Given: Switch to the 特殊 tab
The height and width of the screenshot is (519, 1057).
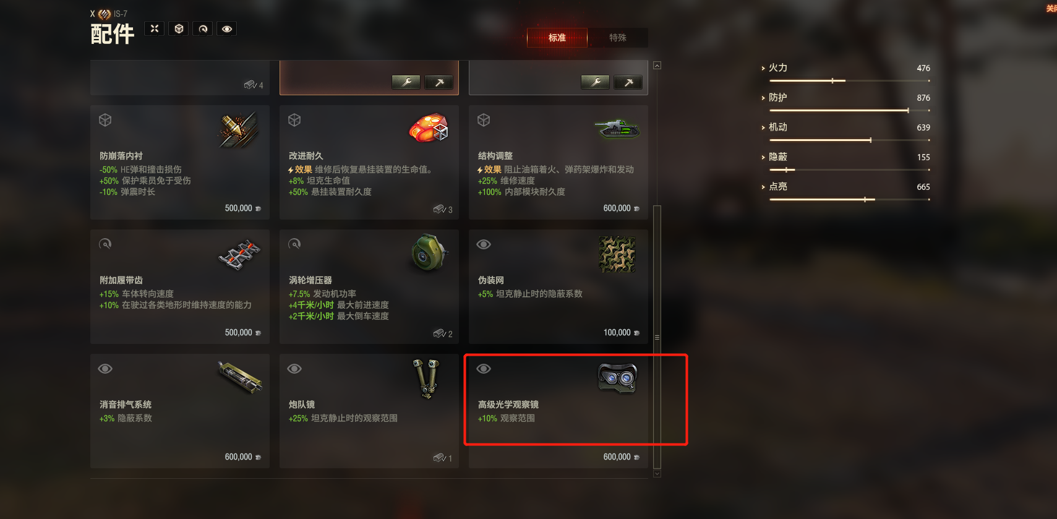Looking at the screenshot, I should pos(617,38).
